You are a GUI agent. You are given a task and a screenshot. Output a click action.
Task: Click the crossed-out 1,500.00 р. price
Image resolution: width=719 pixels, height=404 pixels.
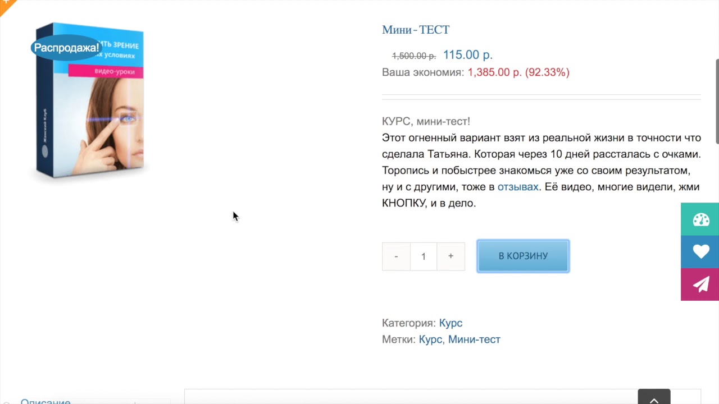point(414,56)
